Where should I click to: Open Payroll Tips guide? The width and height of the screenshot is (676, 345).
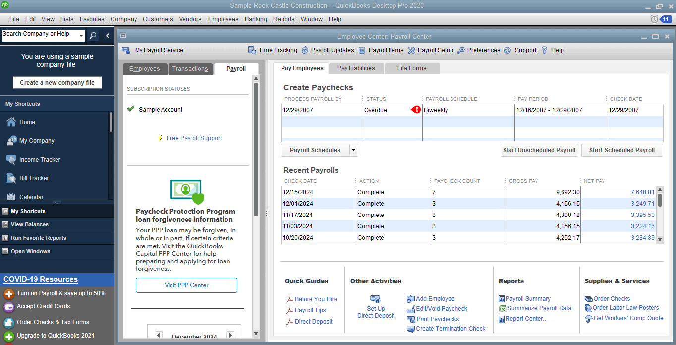(x=310, y=310)
